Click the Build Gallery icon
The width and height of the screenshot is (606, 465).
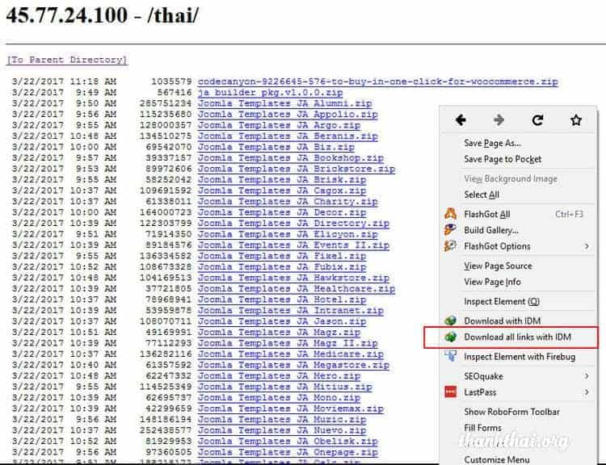[450, 230]
